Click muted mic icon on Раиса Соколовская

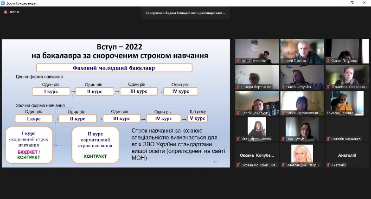(x=283, y=113)
